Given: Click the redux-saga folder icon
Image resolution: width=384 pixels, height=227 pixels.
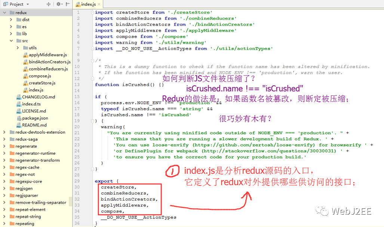Looking at the screenshot, I should [x=12, y=139].
